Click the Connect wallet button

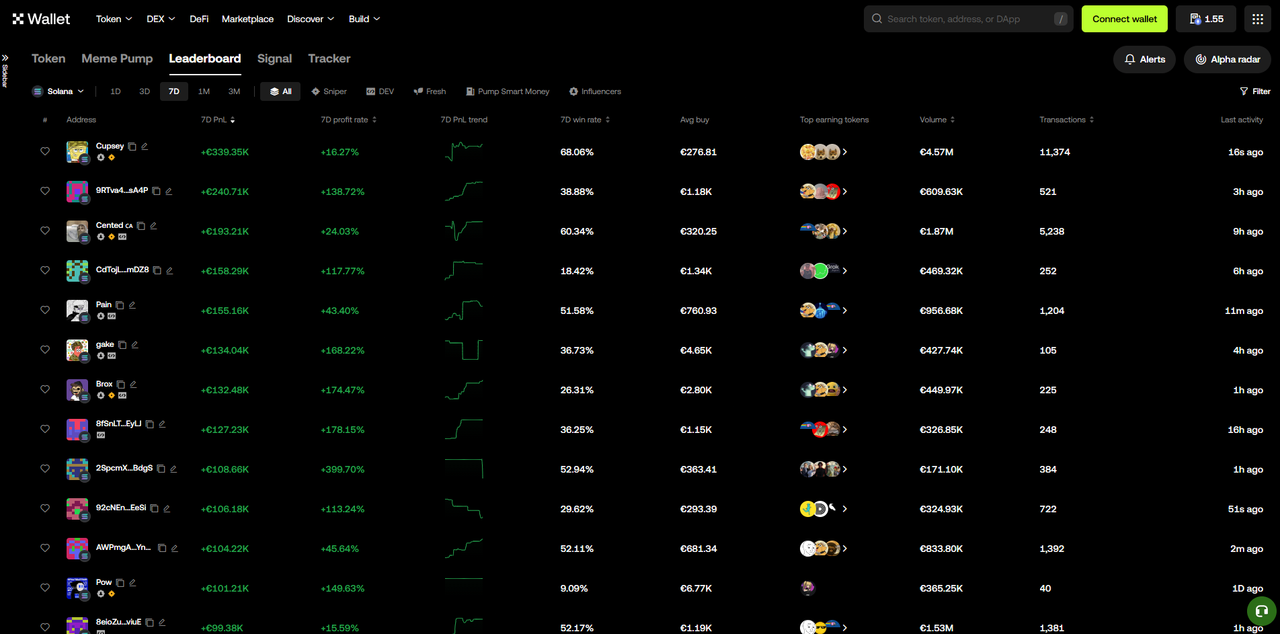point(1124,18)
